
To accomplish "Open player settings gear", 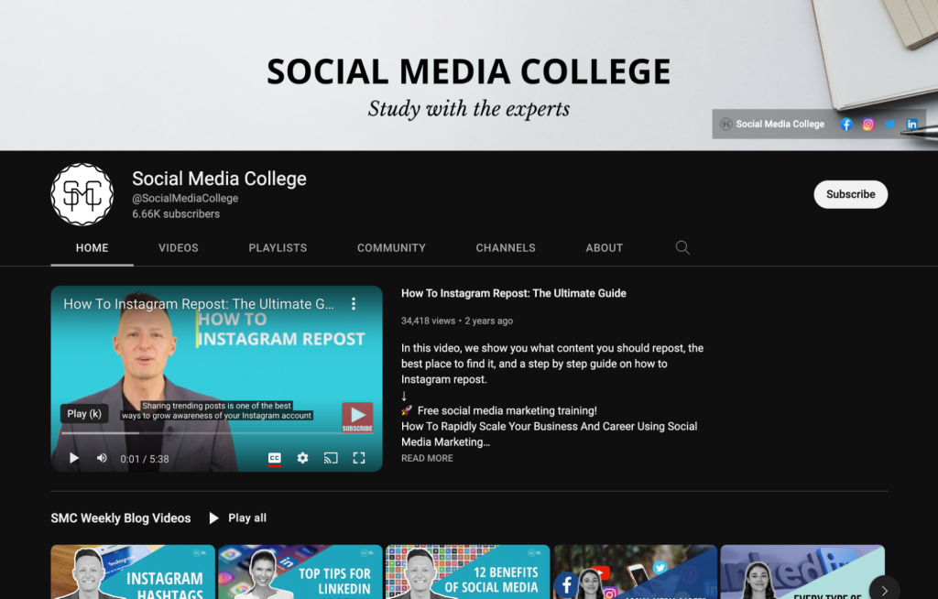I will point(302,458).
